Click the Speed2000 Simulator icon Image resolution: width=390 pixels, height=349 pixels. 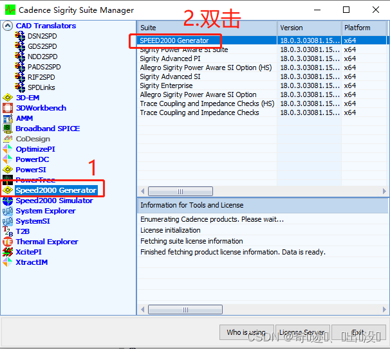tap(8, 201)
